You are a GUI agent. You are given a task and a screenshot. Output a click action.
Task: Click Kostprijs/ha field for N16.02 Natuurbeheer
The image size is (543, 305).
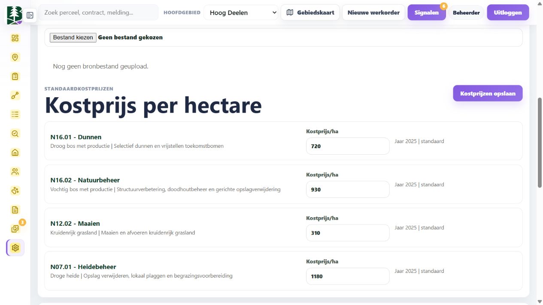point(348,189)
